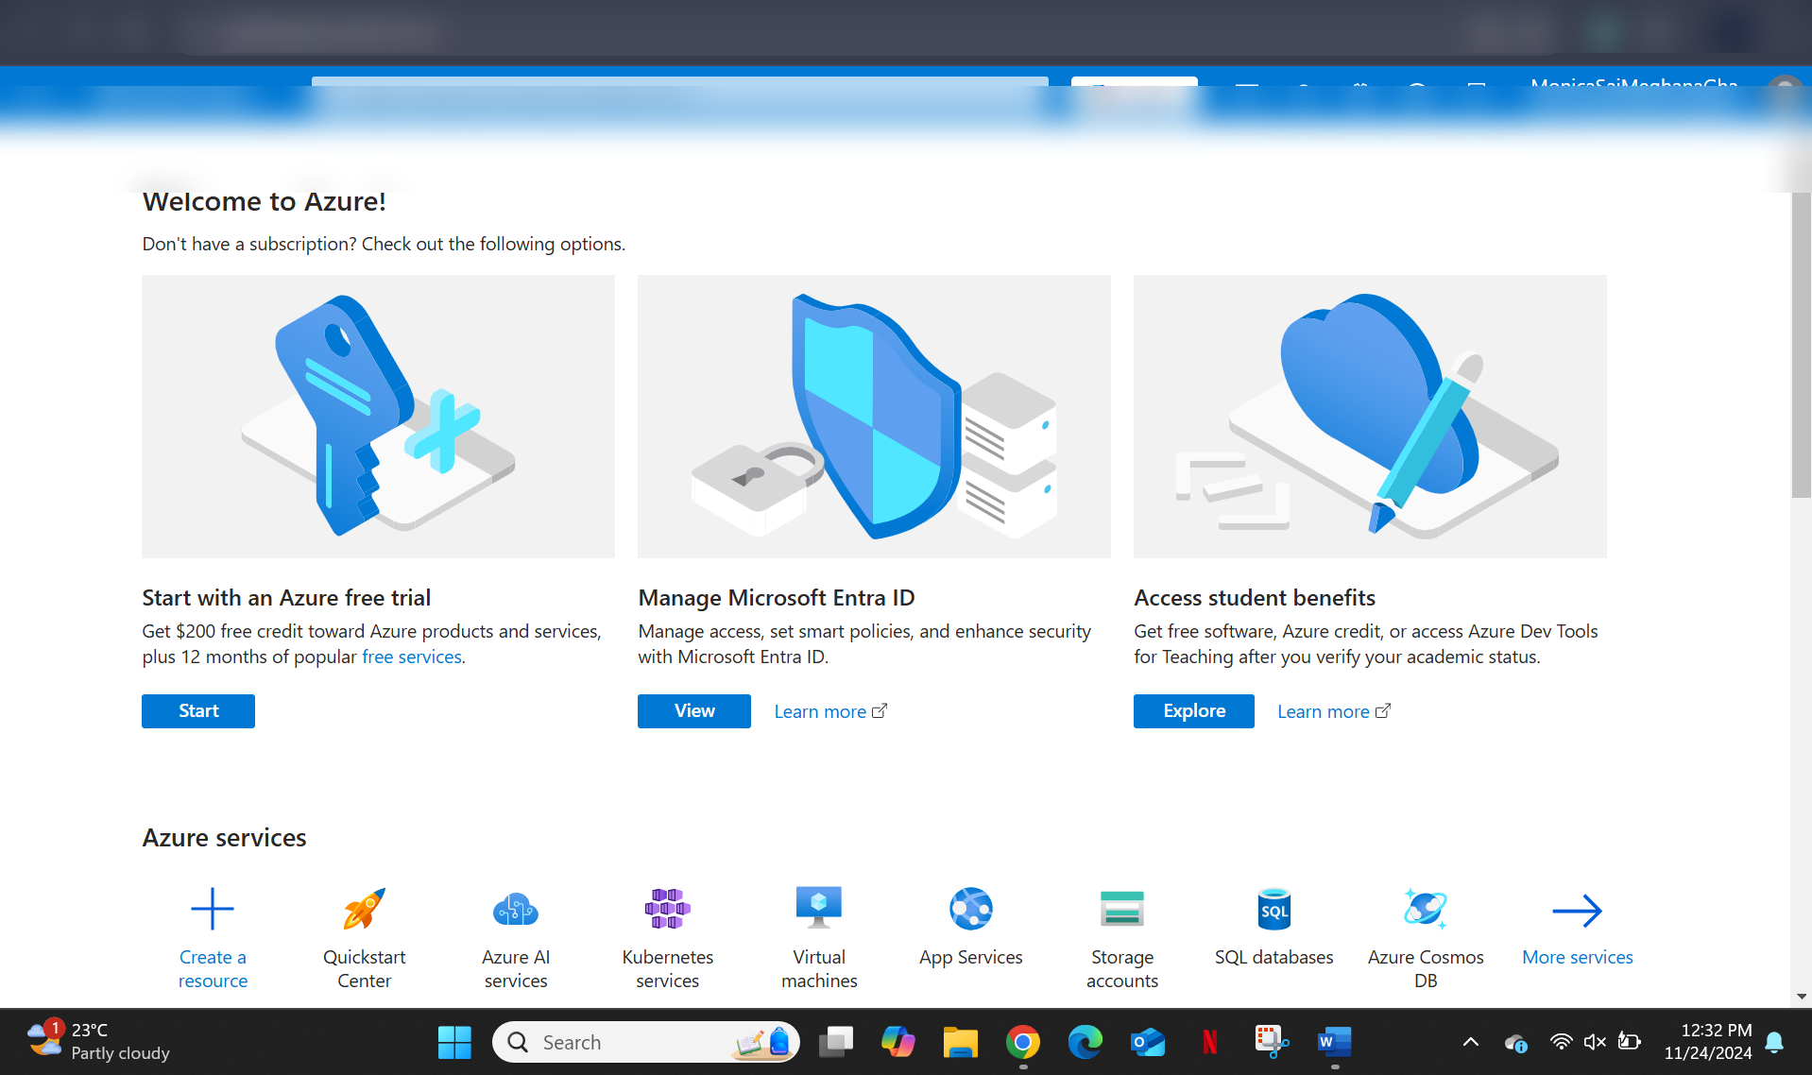Image resolution: width=1812 pixels, height=1075 pixels.
Task: Click the Start button for free trial
Action: pyautogui.click(x=198, y=711)
